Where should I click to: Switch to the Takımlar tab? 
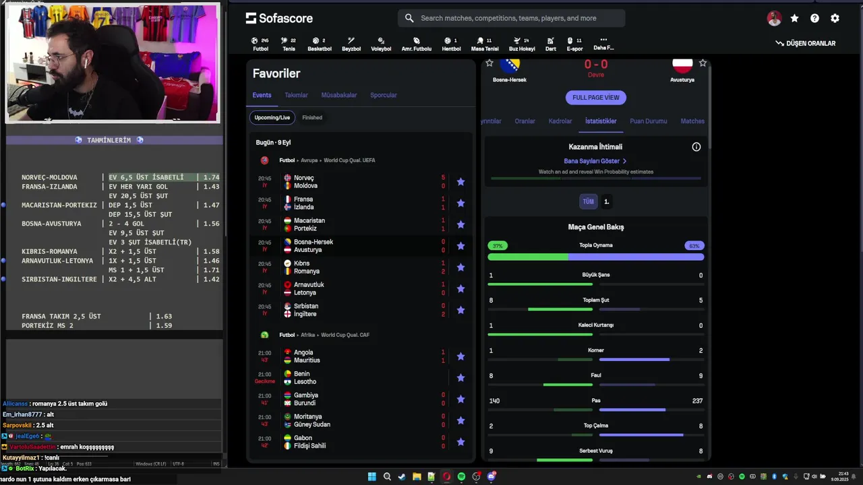tap(296, 96)
